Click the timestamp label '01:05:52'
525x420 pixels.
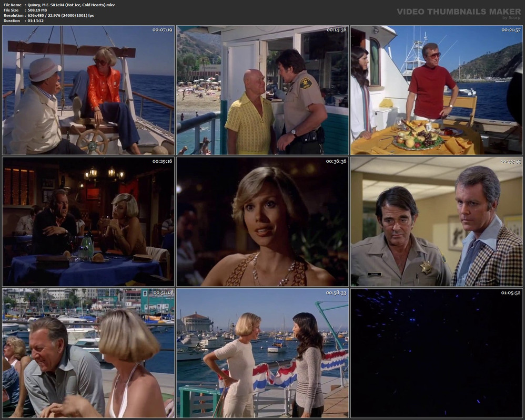511,293
